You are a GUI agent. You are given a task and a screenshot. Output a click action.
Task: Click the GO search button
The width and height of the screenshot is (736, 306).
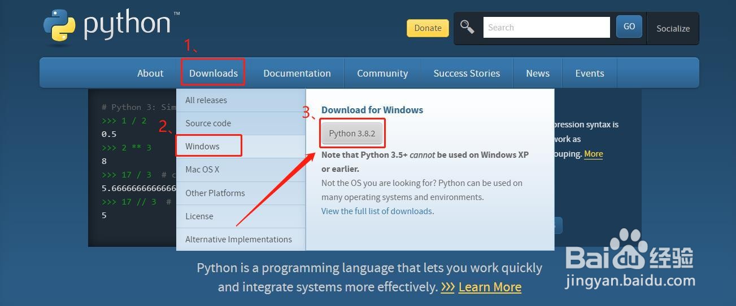coord(629,26)
